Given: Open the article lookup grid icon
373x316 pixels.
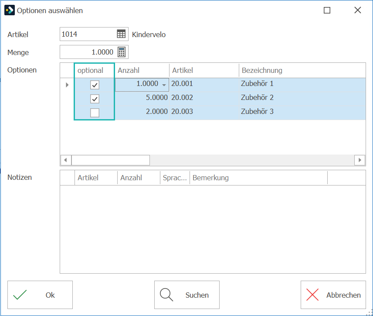Looking at the screenshot, I should click(x=121, y=34).
